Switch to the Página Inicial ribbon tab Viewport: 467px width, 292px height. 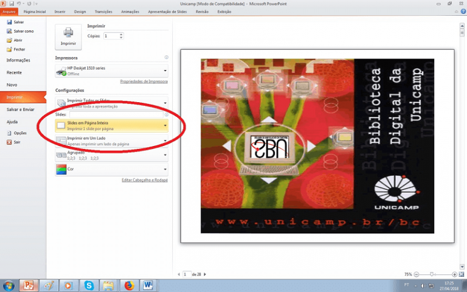click(x=35, y=11)
